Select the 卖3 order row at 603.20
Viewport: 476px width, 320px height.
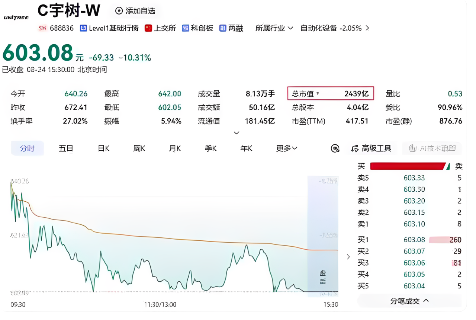coord(409,201)
